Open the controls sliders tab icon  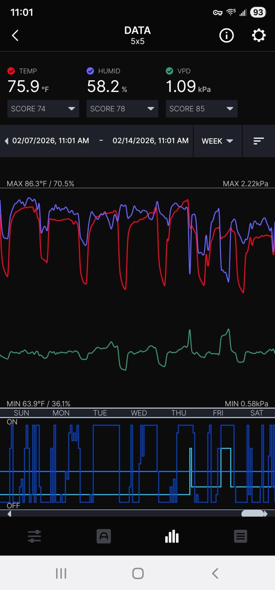34,536
